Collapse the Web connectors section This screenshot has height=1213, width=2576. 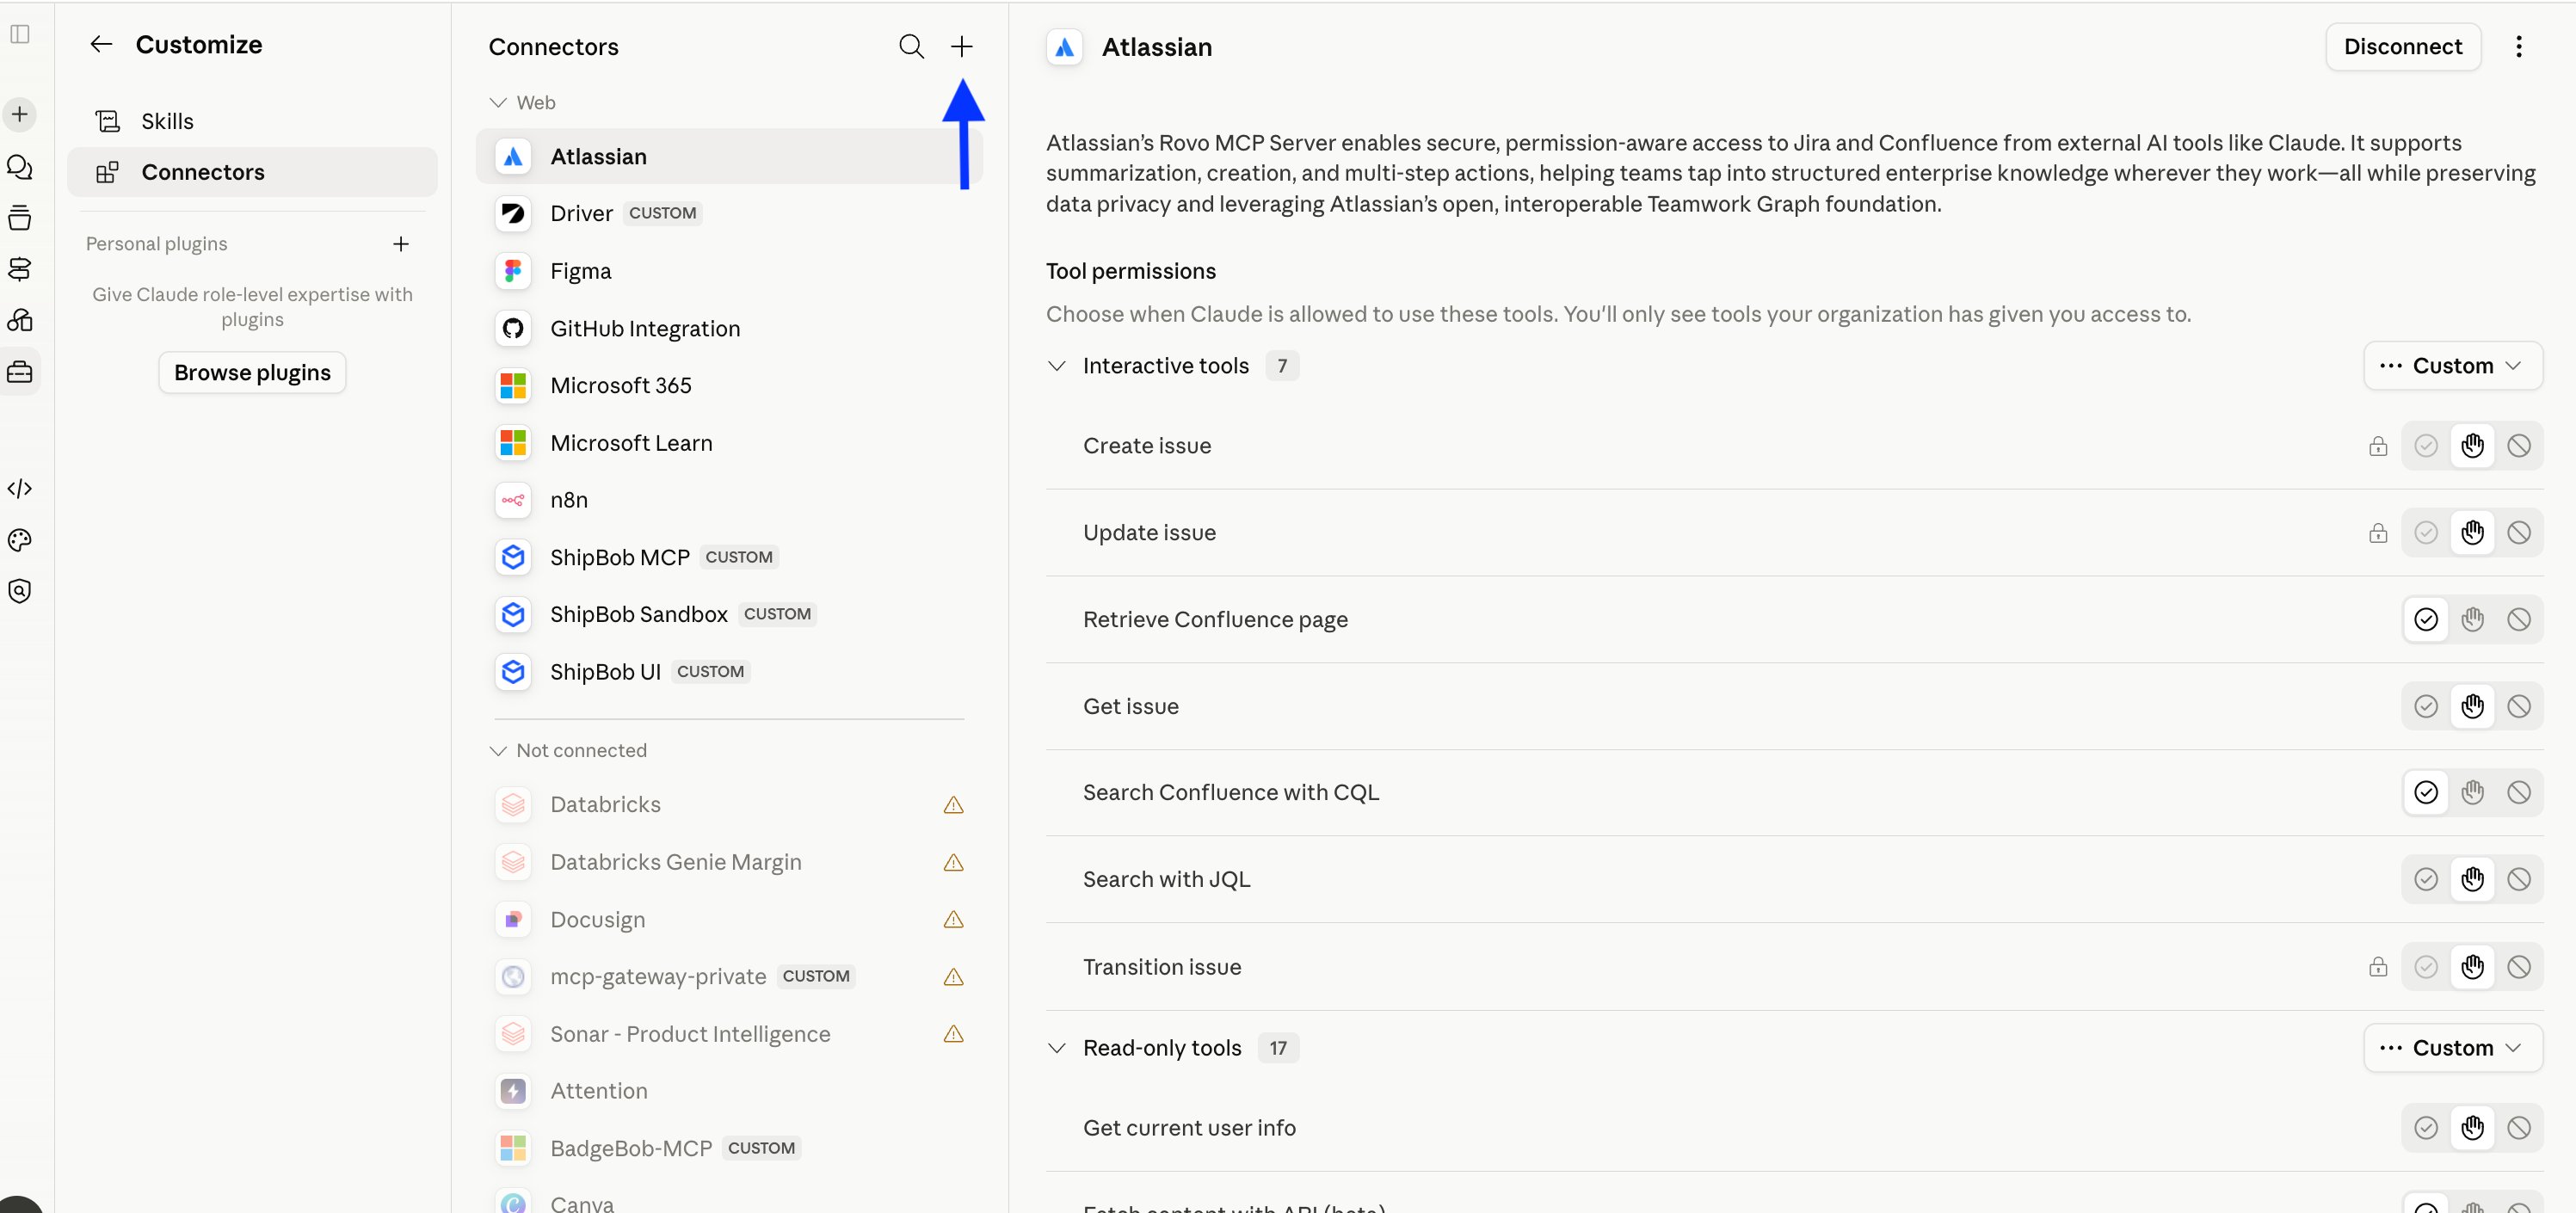498,103
